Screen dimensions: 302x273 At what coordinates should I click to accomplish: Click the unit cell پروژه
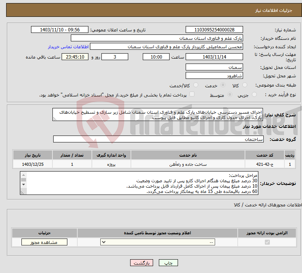tap(111, 164)
